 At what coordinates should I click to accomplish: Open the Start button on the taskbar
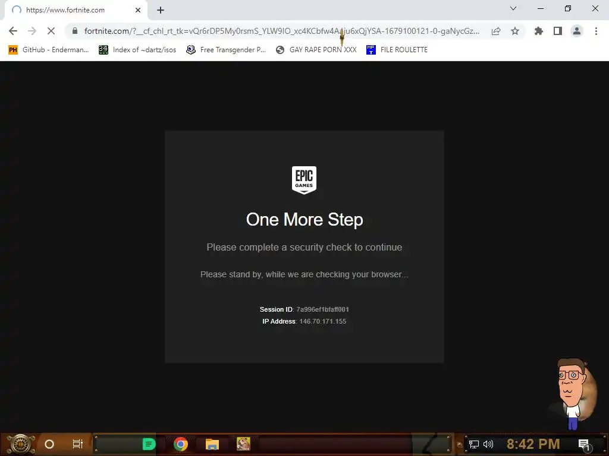tap(21, 444)
